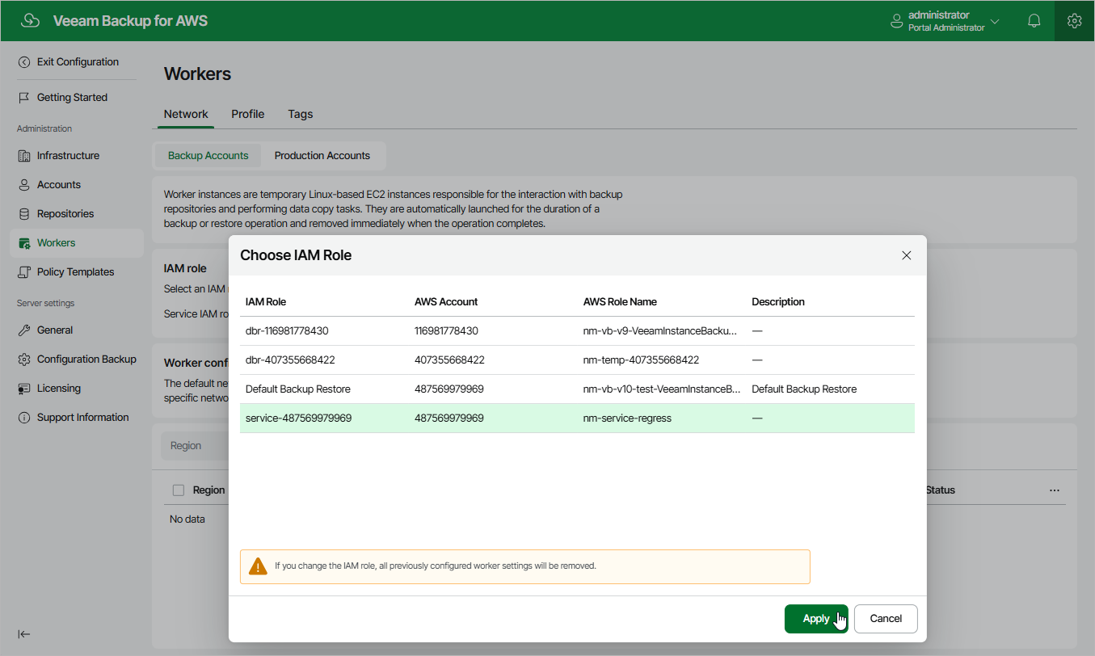
Task: Open Getting Started in the sidebar
Action: click(x=72, y=98)
